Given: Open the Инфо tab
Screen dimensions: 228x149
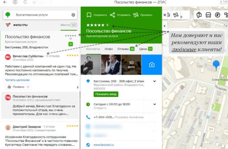Looking at the screenshot, I should 109,49.
